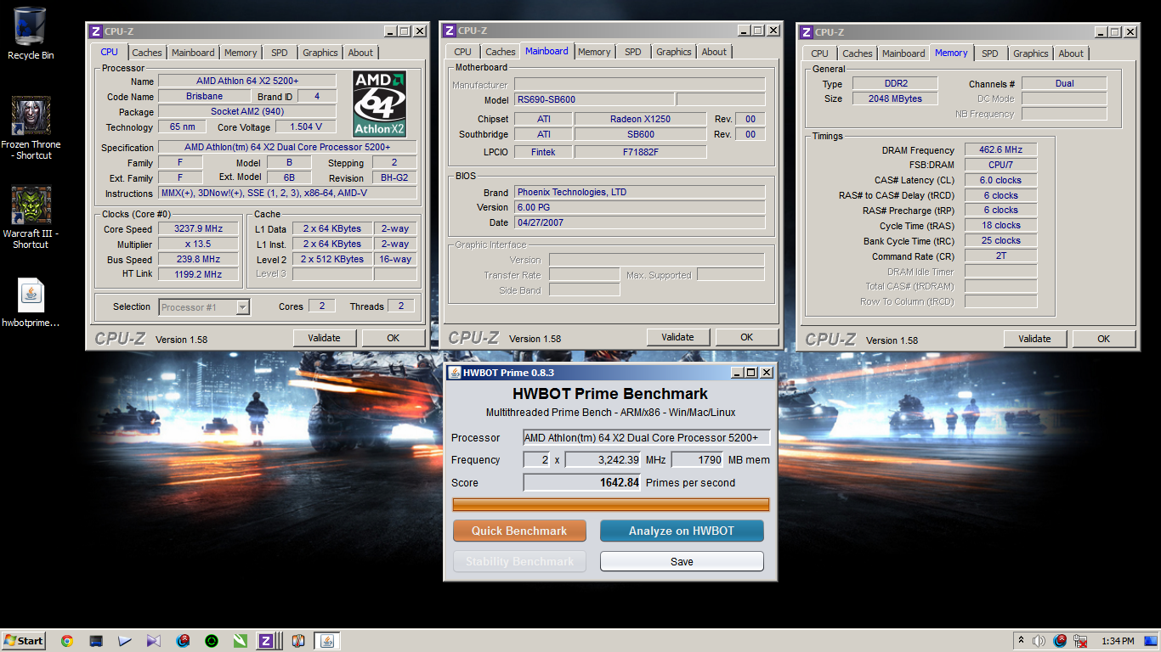Viewport: 1161px width, 652px height.
Task: Click the green pen taskbar icon
Action: click(241, 641)
